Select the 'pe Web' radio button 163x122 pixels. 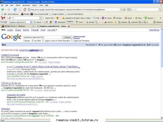point(33,41)
